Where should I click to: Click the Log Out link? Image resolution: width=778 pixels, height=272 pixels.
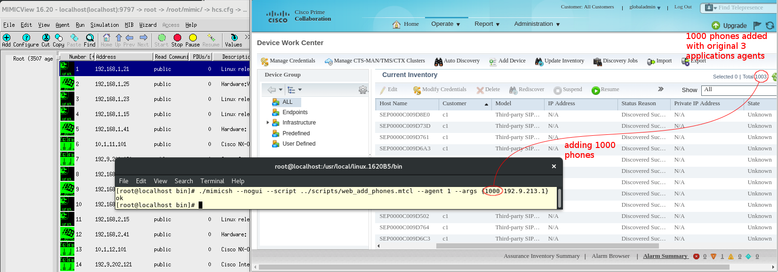point(683,7)
